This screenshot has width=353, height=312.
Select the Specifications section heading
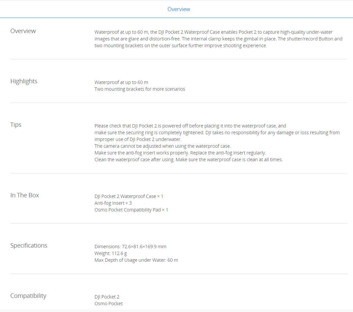pyautogui.click(x=29, y=246)
